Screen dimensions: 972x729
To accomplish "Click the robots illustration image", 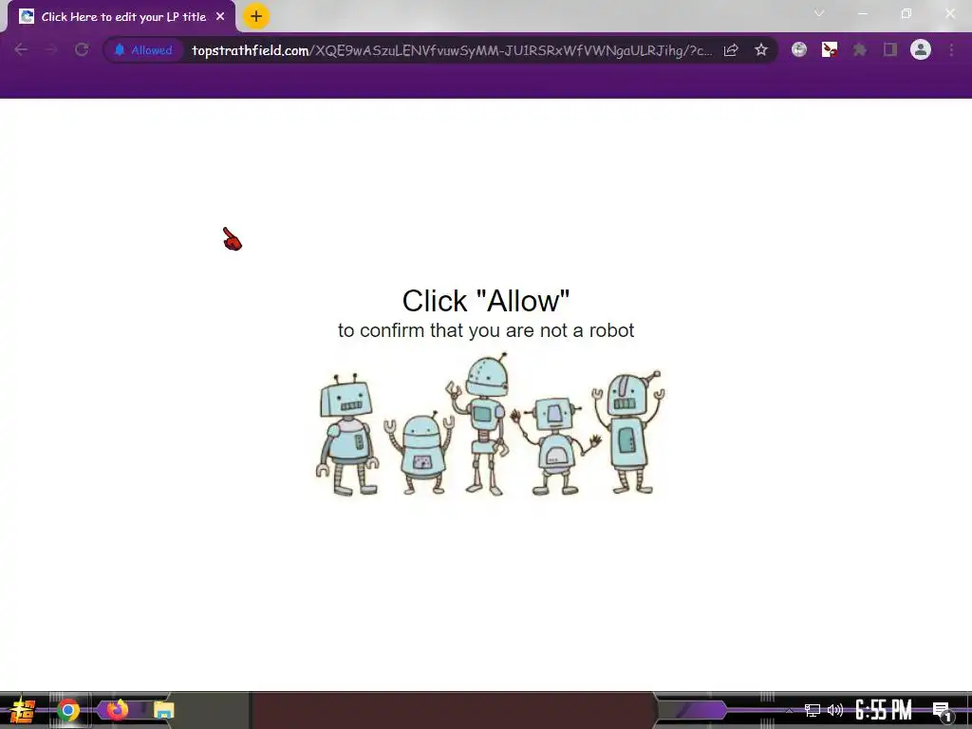I will pyautogui.click(x=490, y=424).
